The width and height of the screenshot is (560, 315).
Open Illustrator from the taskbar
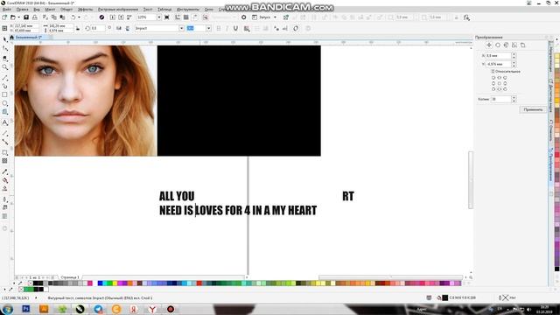click(x=44, y=309)
